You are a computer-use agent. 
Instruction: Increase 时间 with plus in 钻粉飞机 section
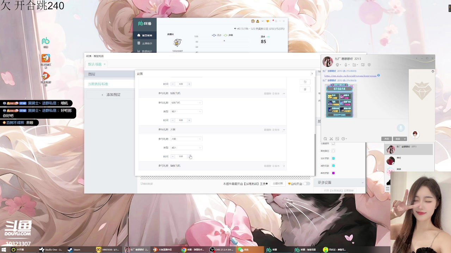[x=189, y=120]
